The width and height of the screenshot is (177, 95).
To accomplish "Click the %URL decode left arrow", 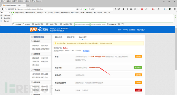I will click(x=47, y=24).
